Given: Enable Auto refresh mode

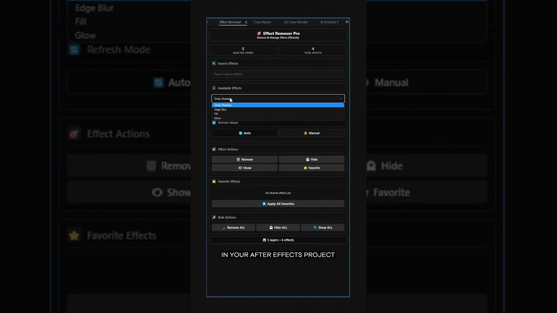Looking at the screenshot, I should click(x=245, y=133).
